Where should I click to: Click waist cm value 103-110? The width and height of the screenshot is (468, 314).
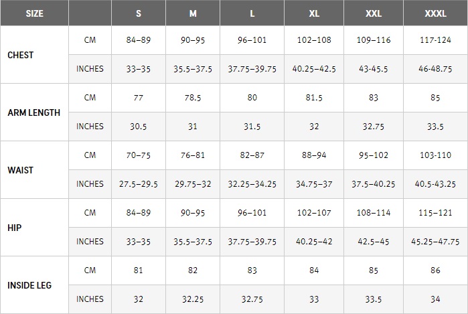[435, 155]
